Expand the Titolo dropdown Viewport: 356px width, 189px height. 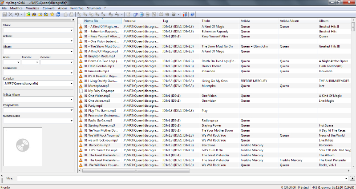coord(71,31)
